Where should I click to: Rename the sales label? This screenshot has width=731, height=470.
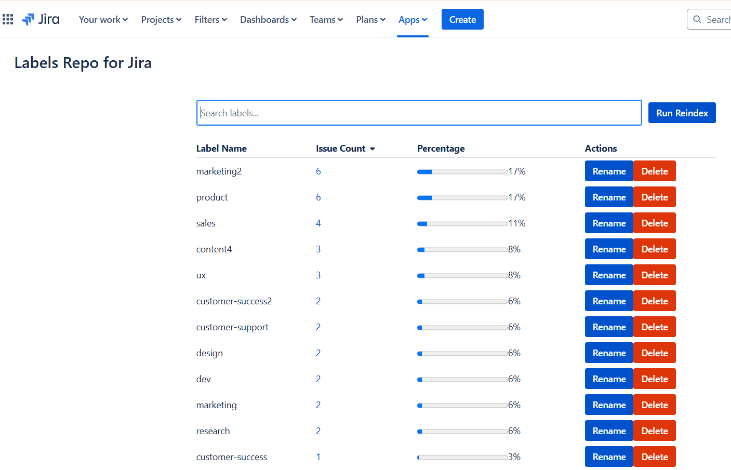(609, 223)
